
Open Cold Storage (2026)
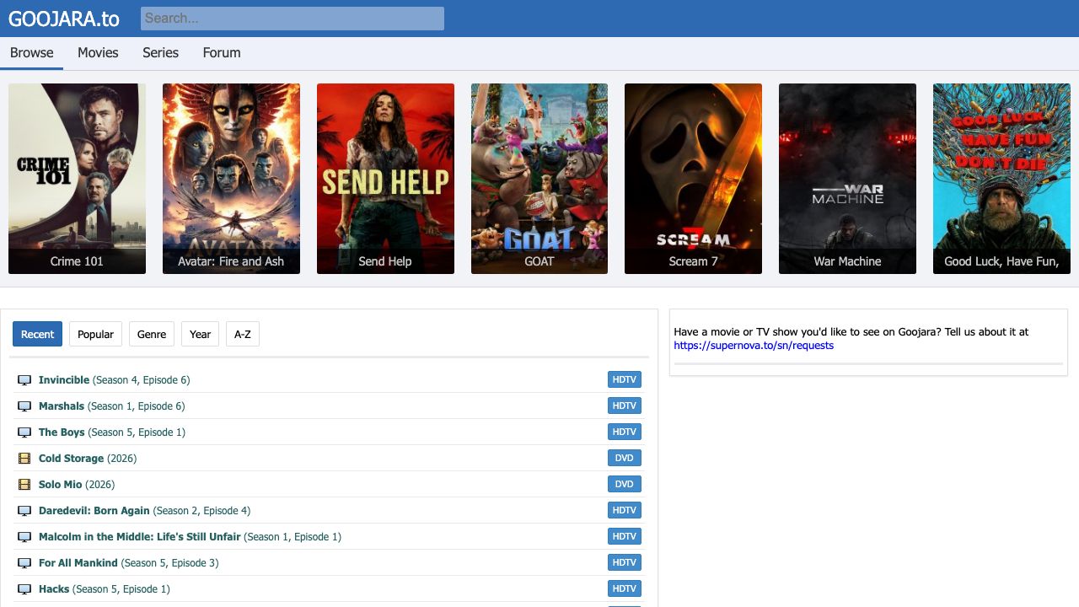point(88,459)
